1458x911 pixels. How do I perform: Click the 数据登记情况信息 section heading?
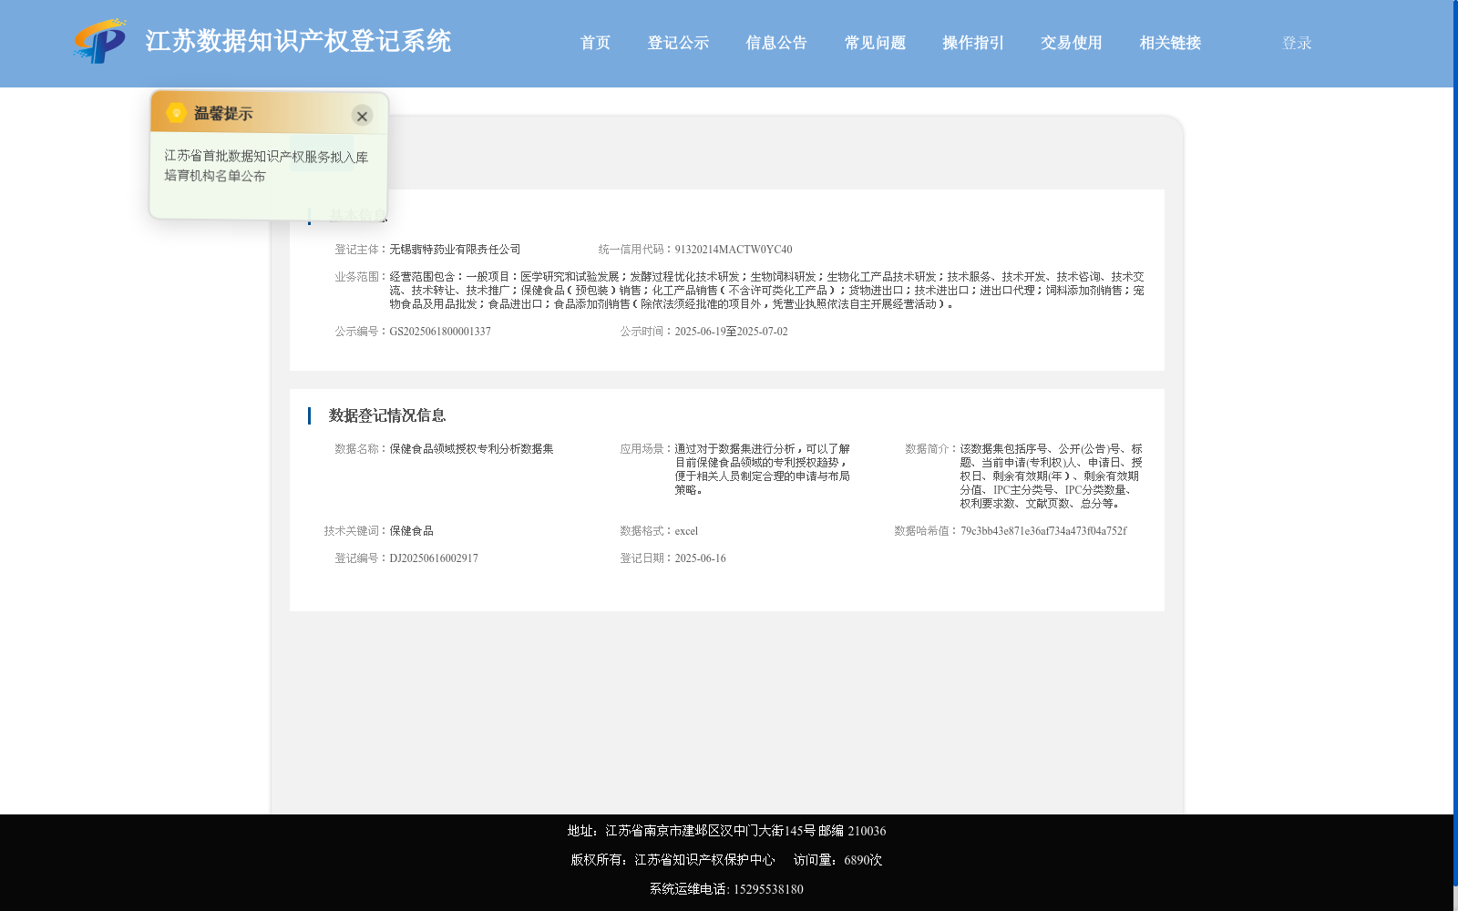(387, 415)
